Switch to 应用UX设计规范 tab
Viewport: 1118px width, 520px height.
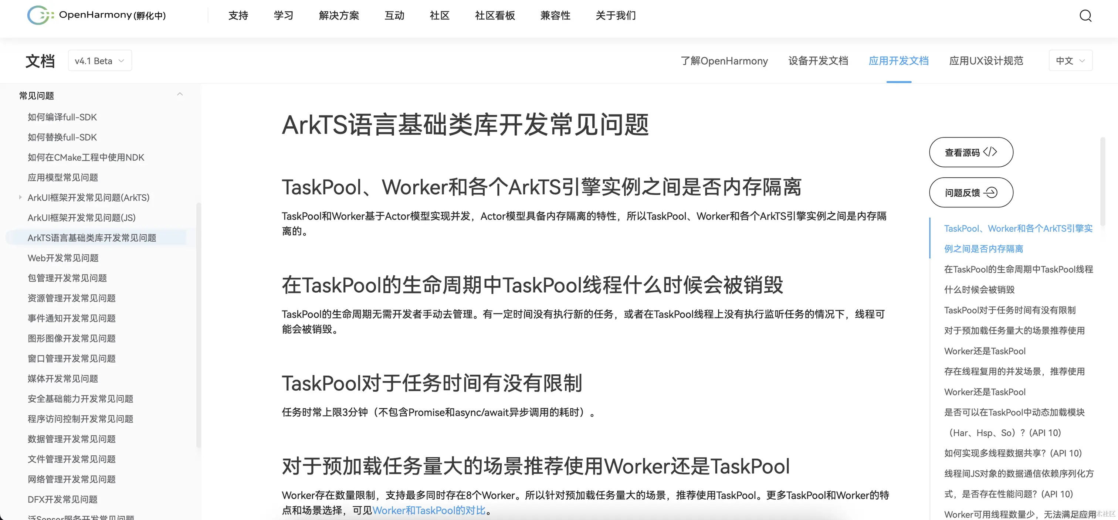[986, 61]
